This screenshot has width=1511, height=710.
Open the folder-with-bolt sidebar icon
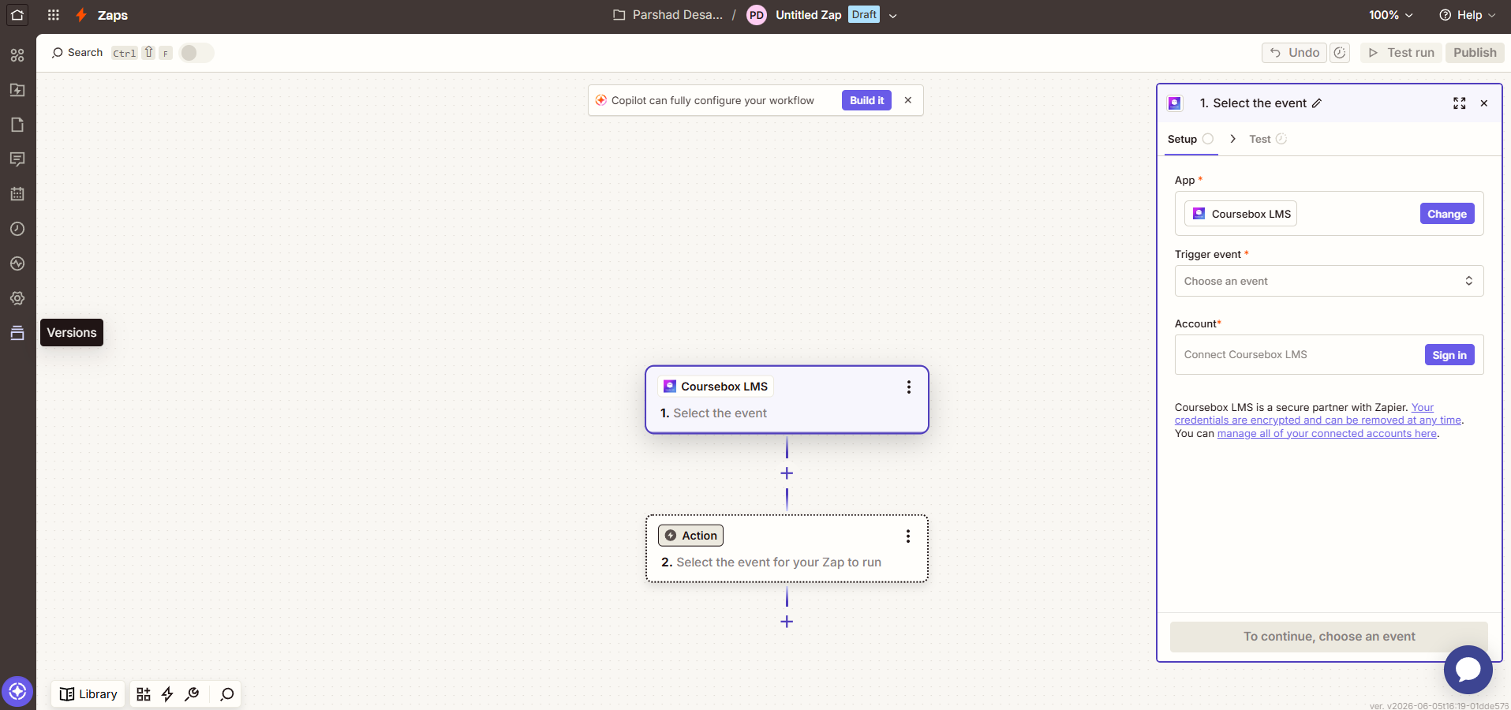17,90
